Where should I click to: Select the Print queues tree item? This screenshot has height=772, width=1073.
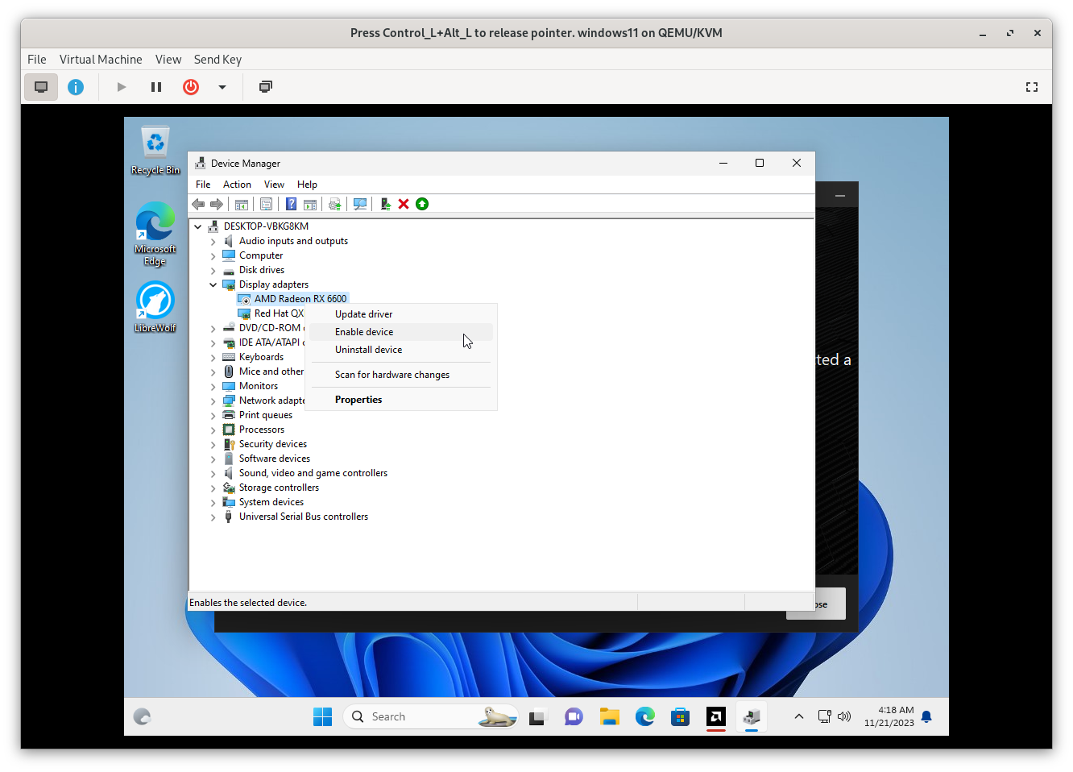(x=266, y=415)
